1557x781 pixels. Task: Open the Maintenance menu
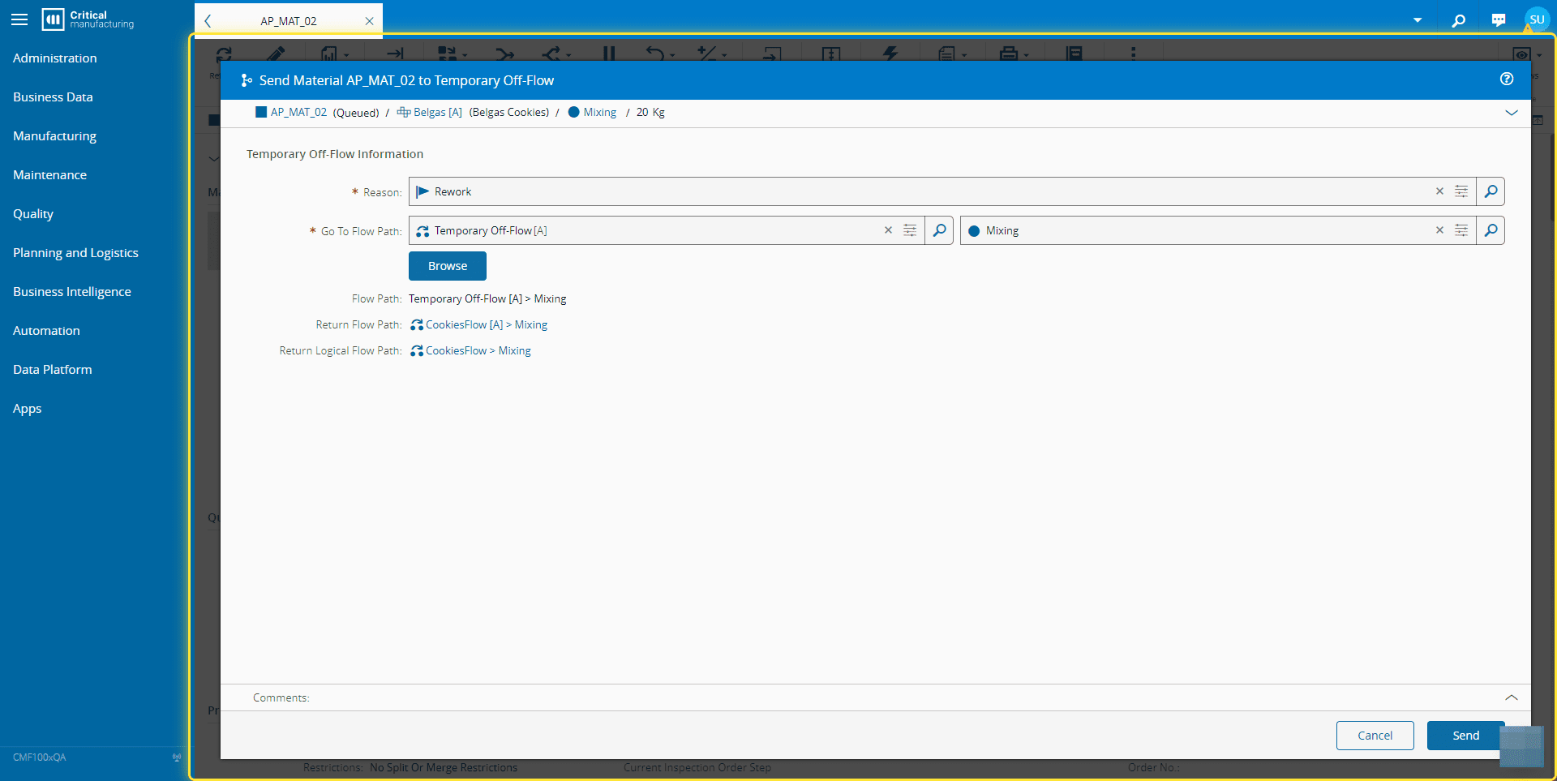click(49, 175)
